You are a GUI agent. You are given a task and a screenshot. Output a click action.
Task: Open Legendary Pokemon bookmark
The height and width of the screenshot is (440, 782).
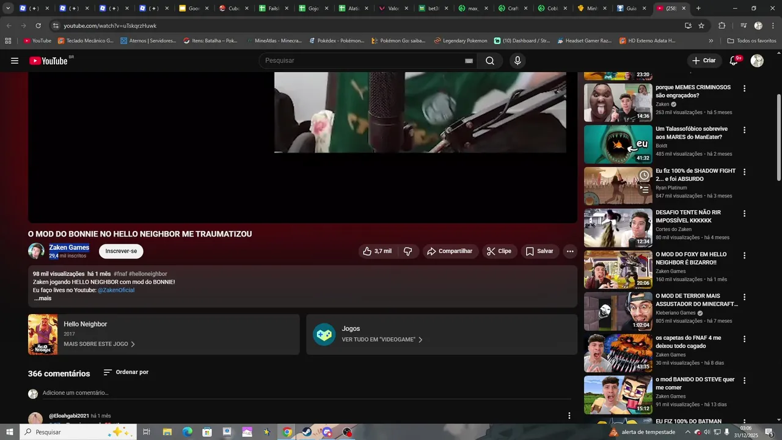click(x=461, y=41)
